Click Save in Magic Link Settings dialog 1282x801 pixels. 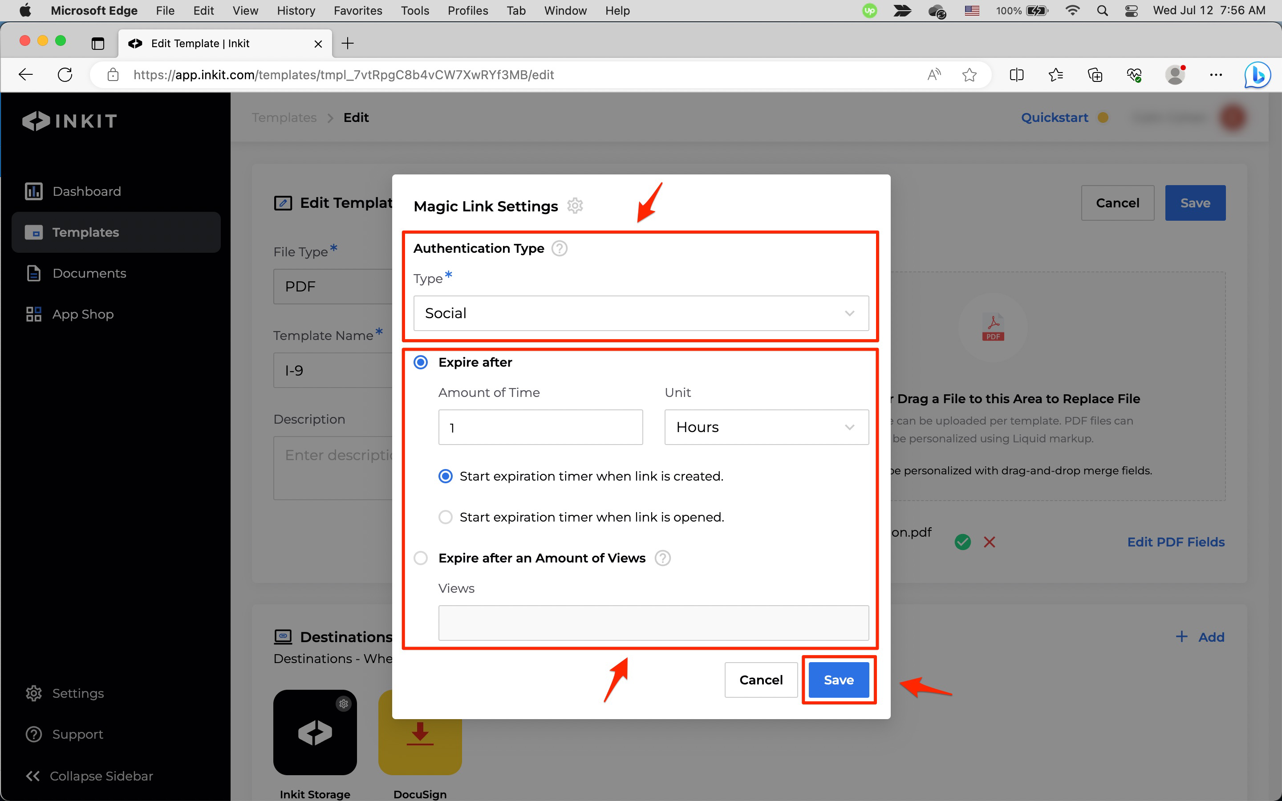click(x=838, y=680)
